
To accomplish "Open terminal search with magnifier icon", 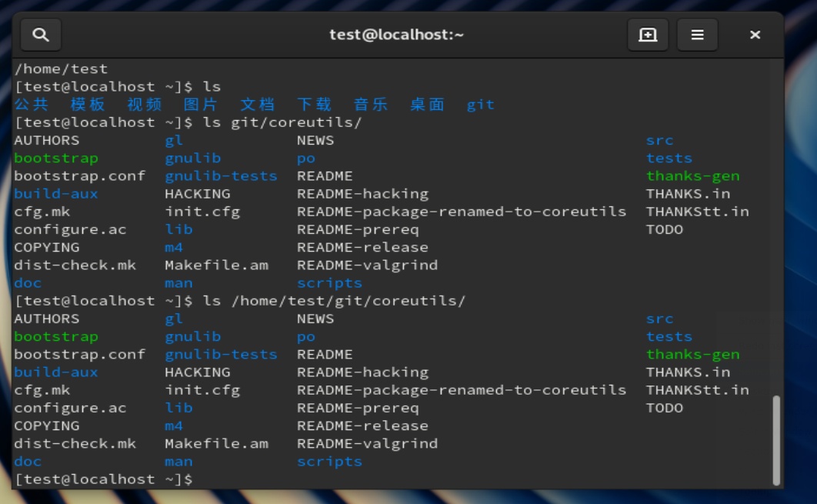I will coord(41,35).
